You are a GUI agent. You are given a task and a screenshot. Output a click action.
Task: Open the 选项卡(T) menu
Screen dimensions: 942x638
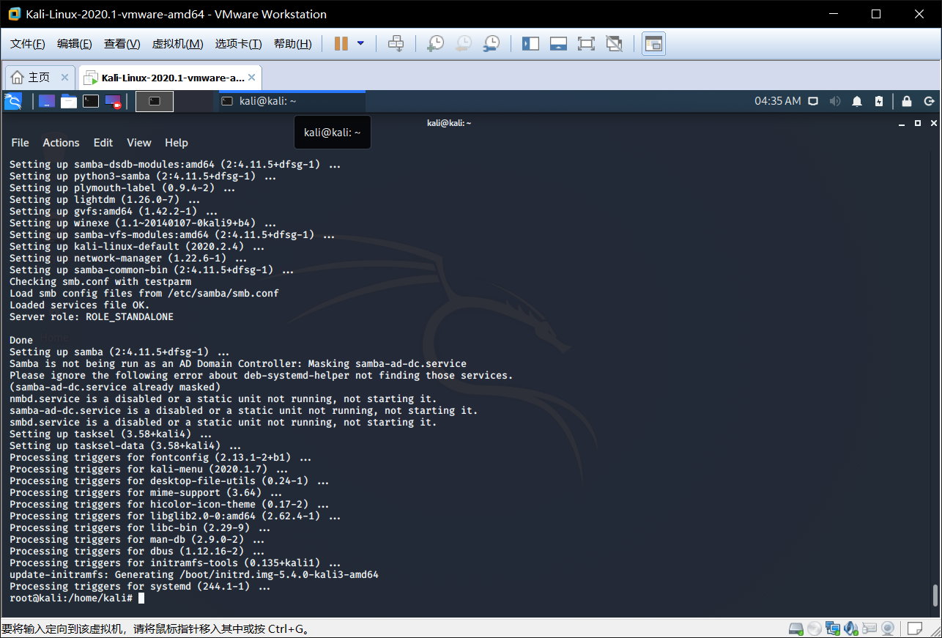pyautogui.click(x=238, y=44)
